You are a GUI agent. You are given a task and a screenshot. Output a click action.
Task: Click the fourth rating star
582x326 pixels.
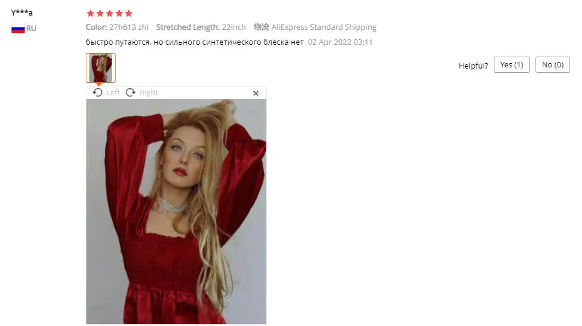click(x=119, y=13)
